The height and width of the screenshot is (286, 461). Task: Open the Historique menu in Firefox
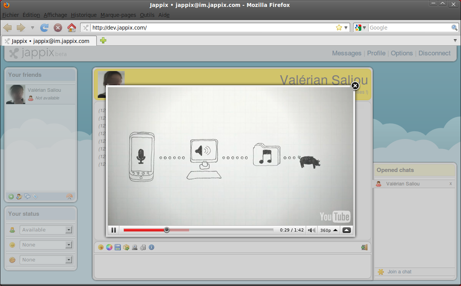tap(84, 15)
